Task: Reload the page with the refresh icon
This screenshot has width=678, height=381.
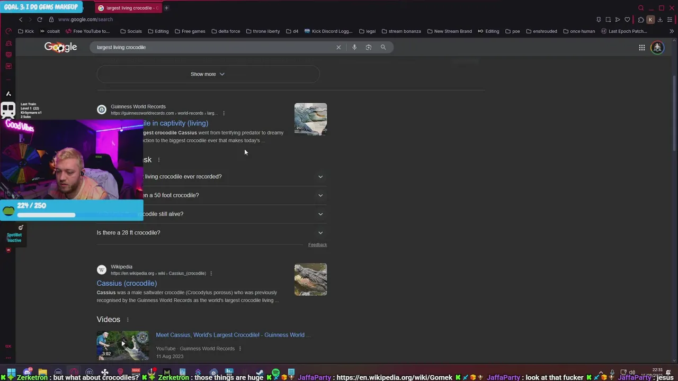Action: click(40, 20)
